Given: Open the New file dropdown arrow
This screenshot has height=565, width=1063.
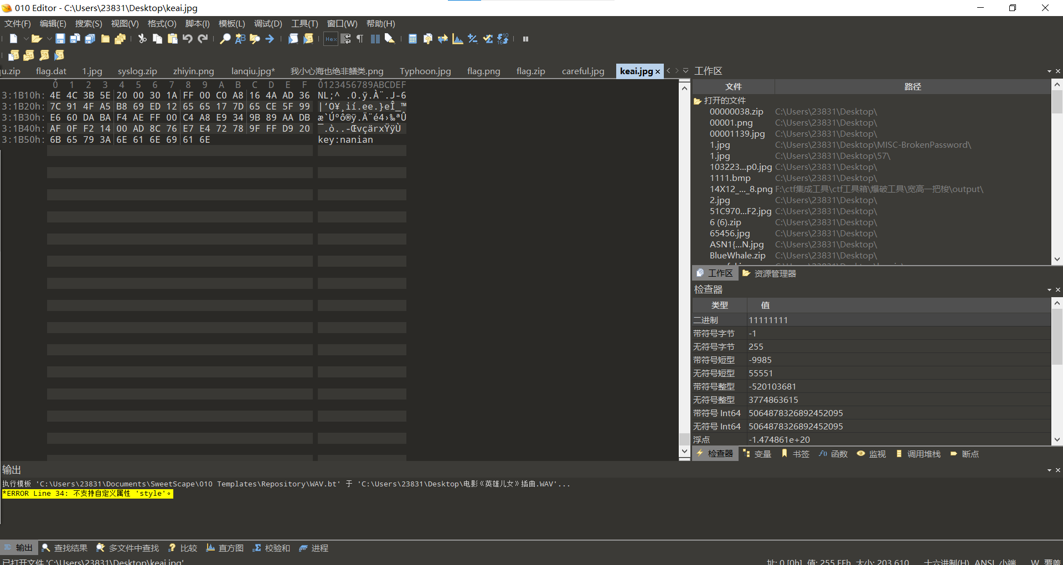Looking at the screenshot, I should pos(25,39).
